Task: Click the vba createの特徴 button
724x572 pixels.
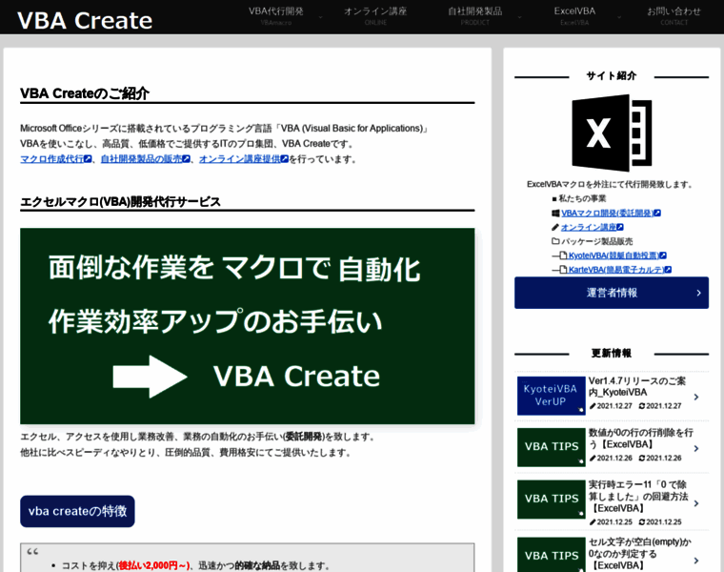Action: point(77,511)
